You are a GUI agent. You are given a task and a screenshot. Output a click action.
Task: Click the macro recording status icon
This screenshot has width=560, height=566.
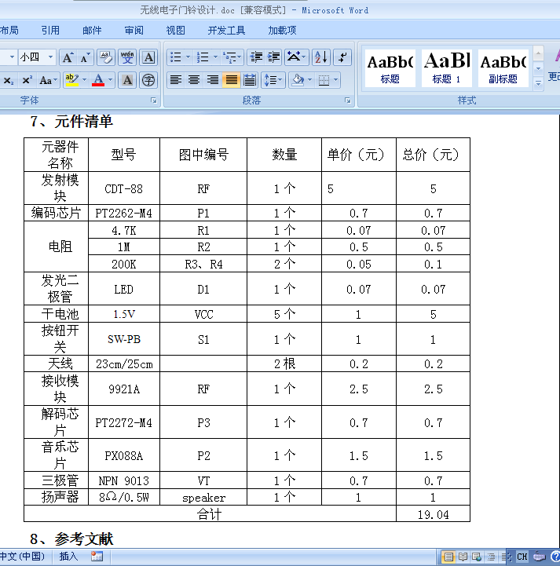point(97,557)
